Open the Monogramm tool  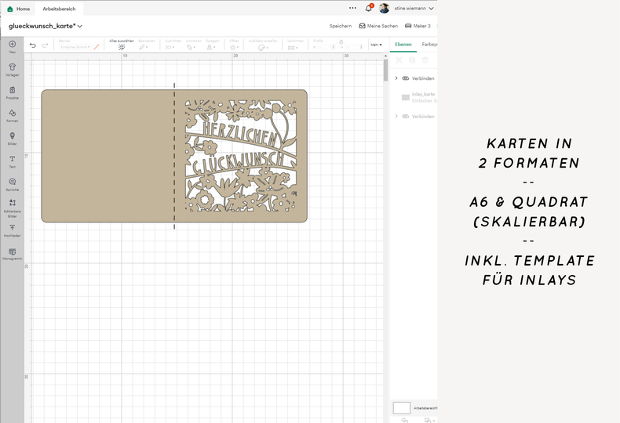click(x=12, y=252)
